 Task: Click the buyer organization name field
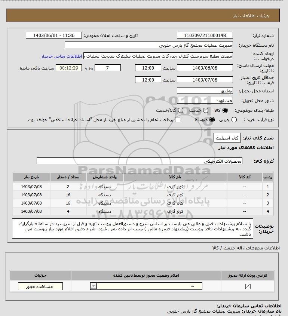click(149, 45)
